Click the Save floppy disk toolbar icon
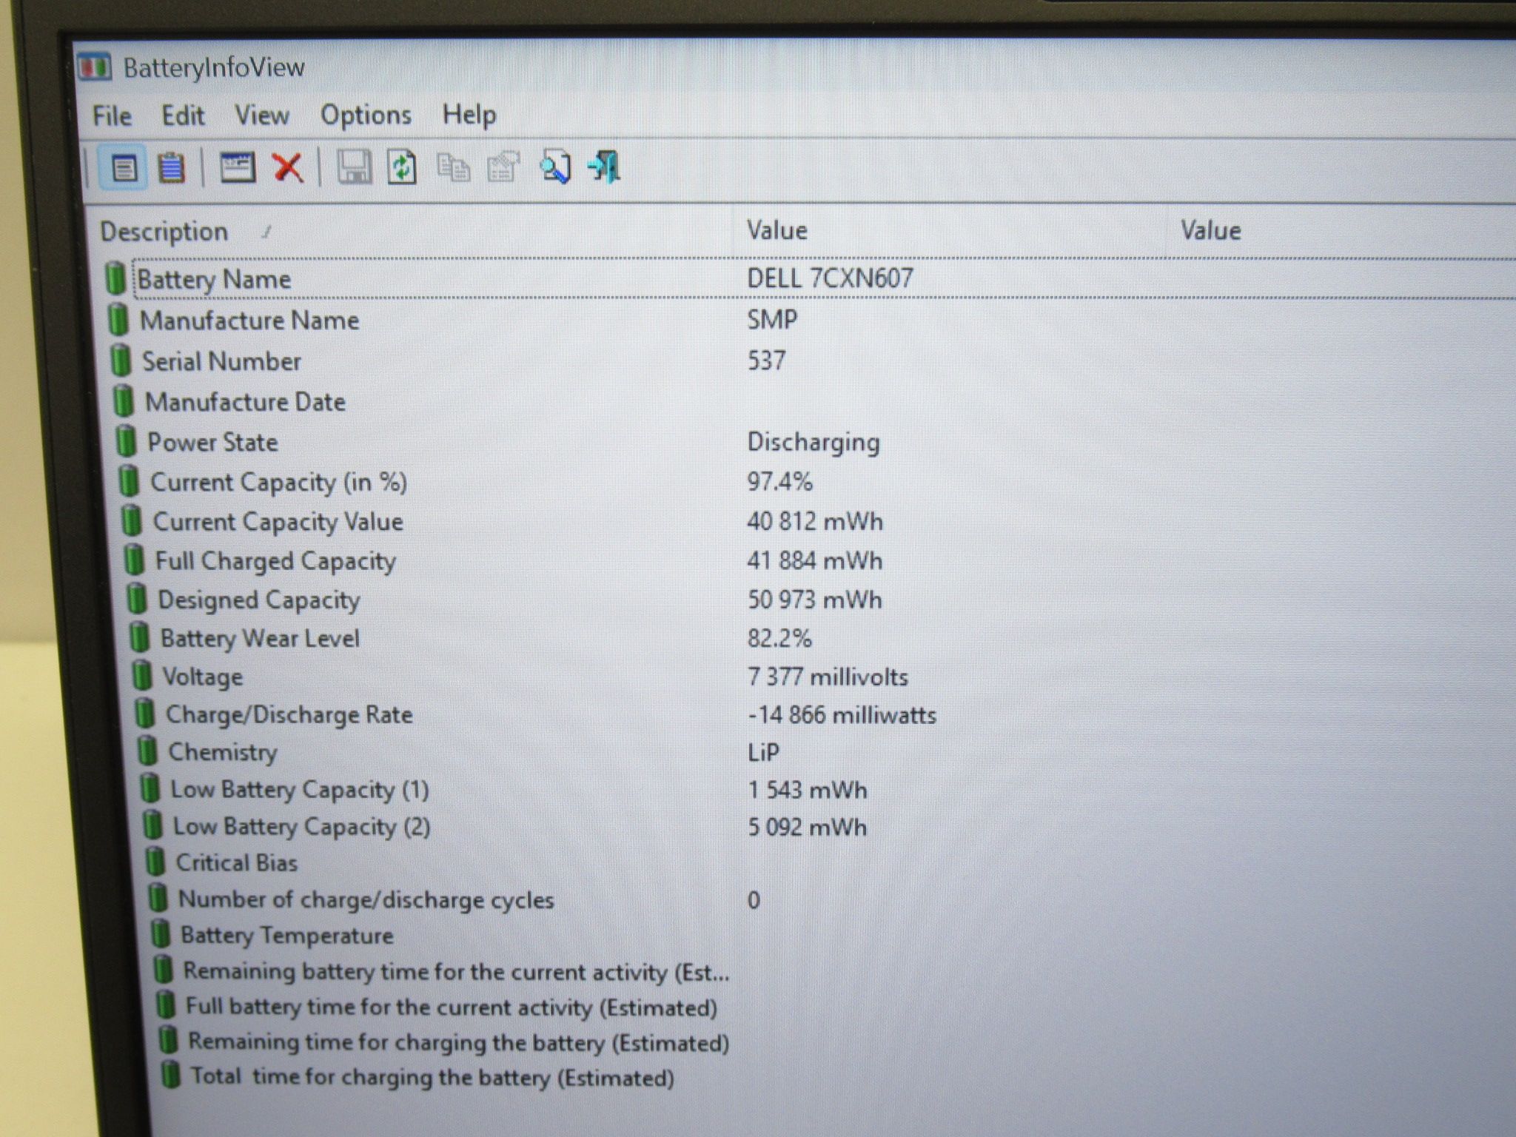This screenshot has width=1516, height=1137. pos(355,167)
